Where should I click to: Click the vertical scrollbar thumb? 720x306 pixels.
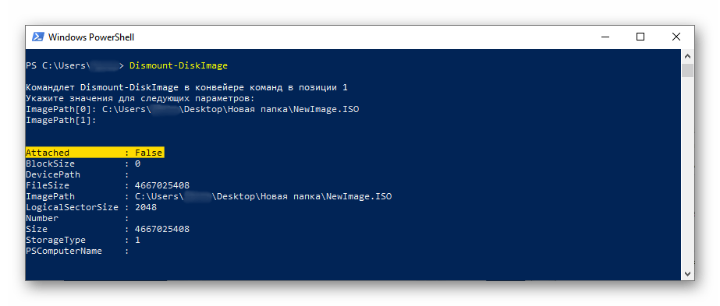pyautogui.click(x=687, y=71)
